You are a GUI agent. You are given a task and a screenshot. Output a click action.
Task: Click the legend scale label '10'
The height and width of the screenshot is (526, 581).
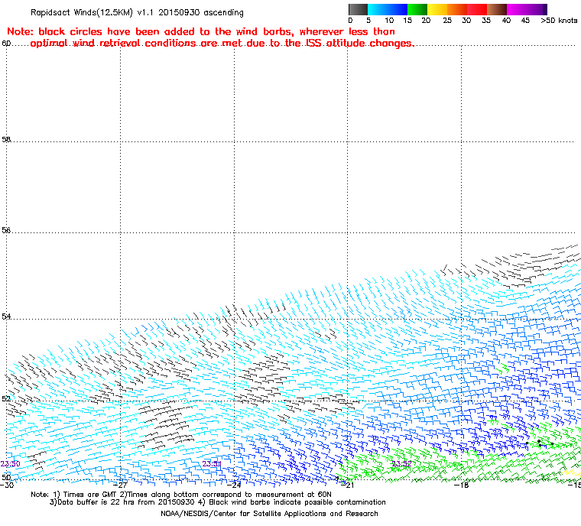coord(388,21)
